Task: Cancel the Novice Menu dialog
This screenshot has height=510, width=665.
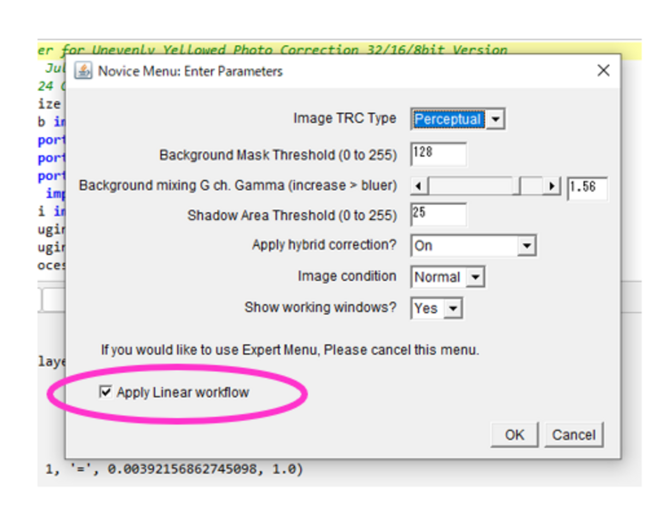Action: [x=574, y=435]
